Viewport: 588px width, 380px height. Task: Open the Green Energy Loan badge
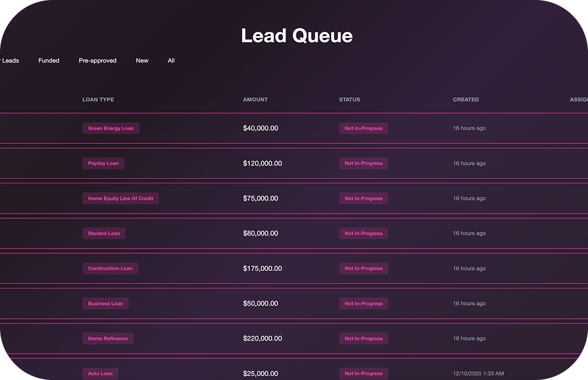[x=110, y=128]
